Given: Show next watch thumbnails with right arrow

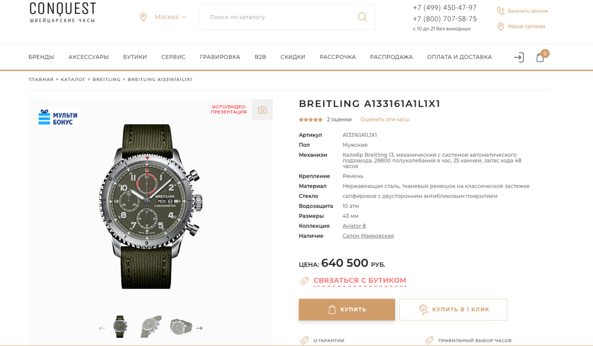Looking at the screenshot, I should pos(199,328).
